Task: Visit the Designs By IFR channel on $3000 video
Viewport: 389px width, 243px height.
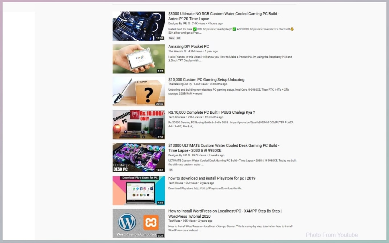Action: [178, 23]
